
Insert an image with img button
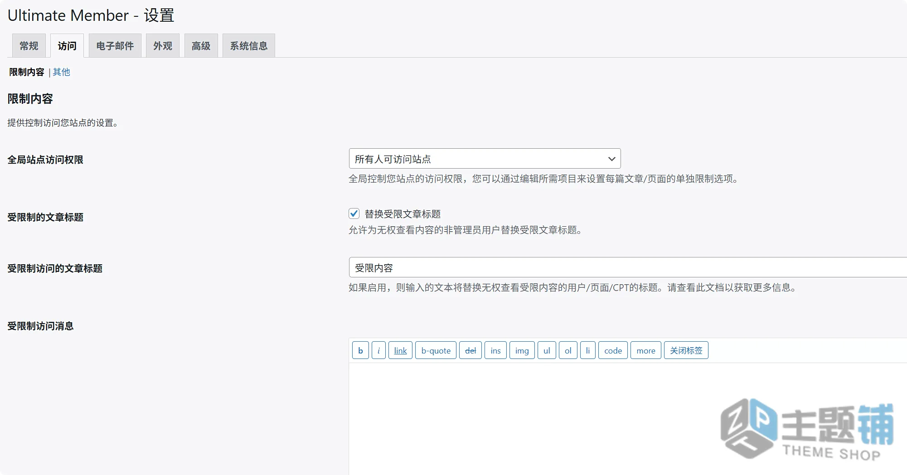coord(522,350)
